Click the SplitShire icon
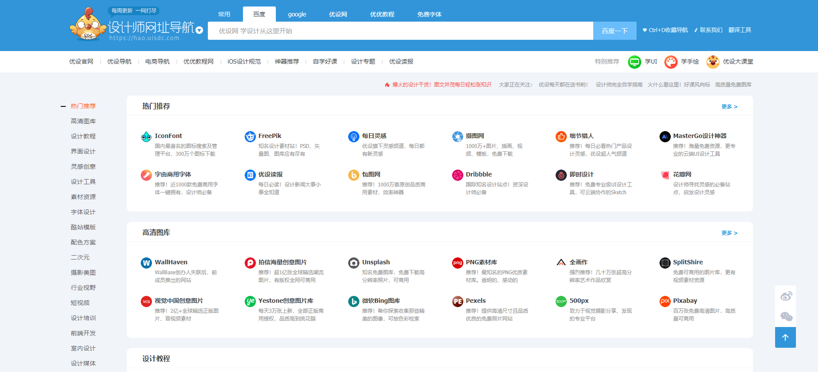The width and height of the screenshot is (818, 372). coord(665,263)
